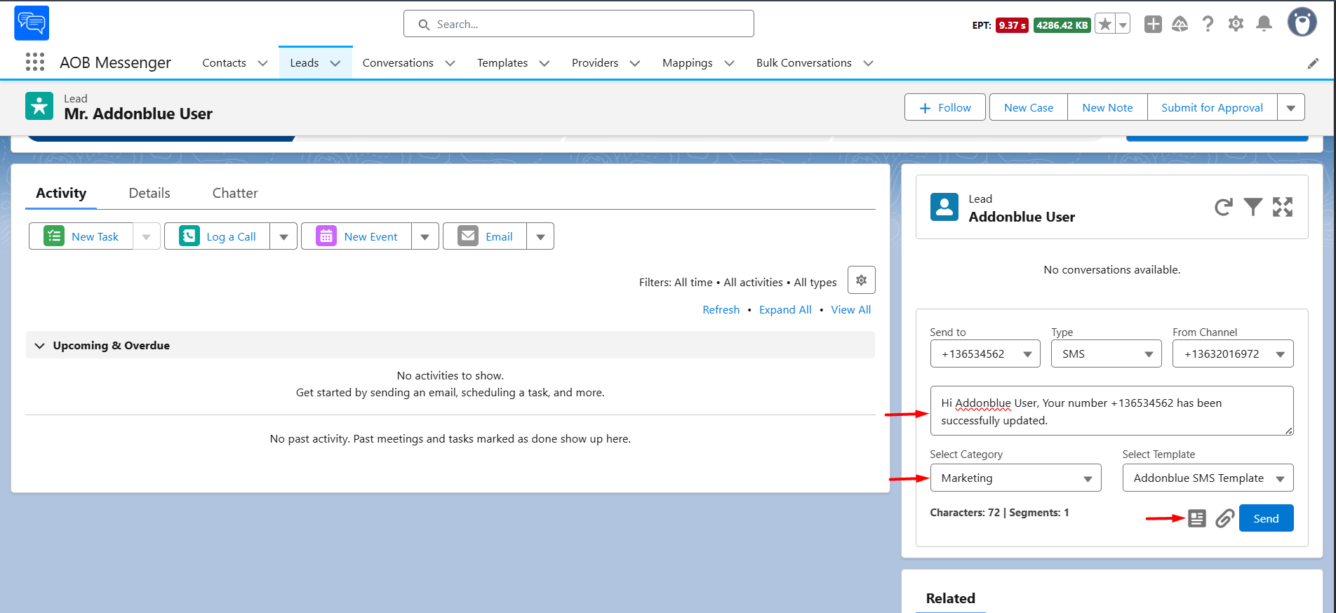Click the Refresh activity link
Viewport: 1336px width, 613px height.
[x=721, y=309]
